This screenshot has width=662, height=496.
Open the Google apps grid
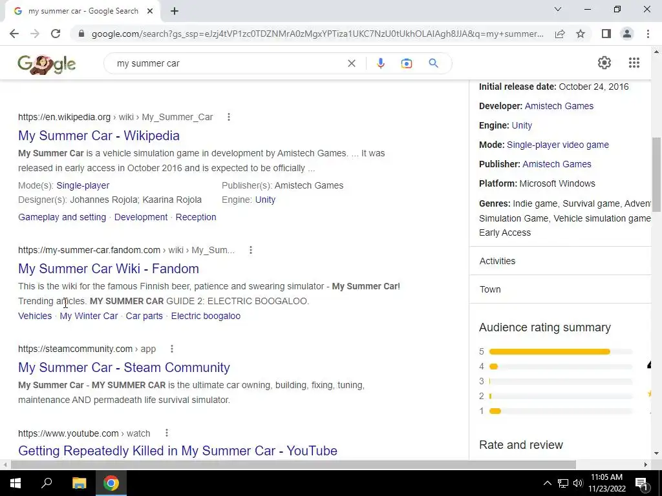click(x=634, y=63)
